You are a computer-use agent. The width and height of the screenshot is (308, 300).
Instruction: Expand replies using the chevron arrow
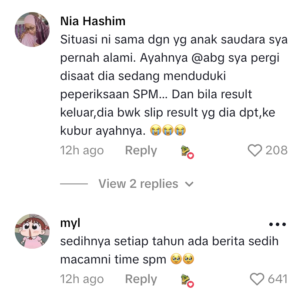click(189, 184)
